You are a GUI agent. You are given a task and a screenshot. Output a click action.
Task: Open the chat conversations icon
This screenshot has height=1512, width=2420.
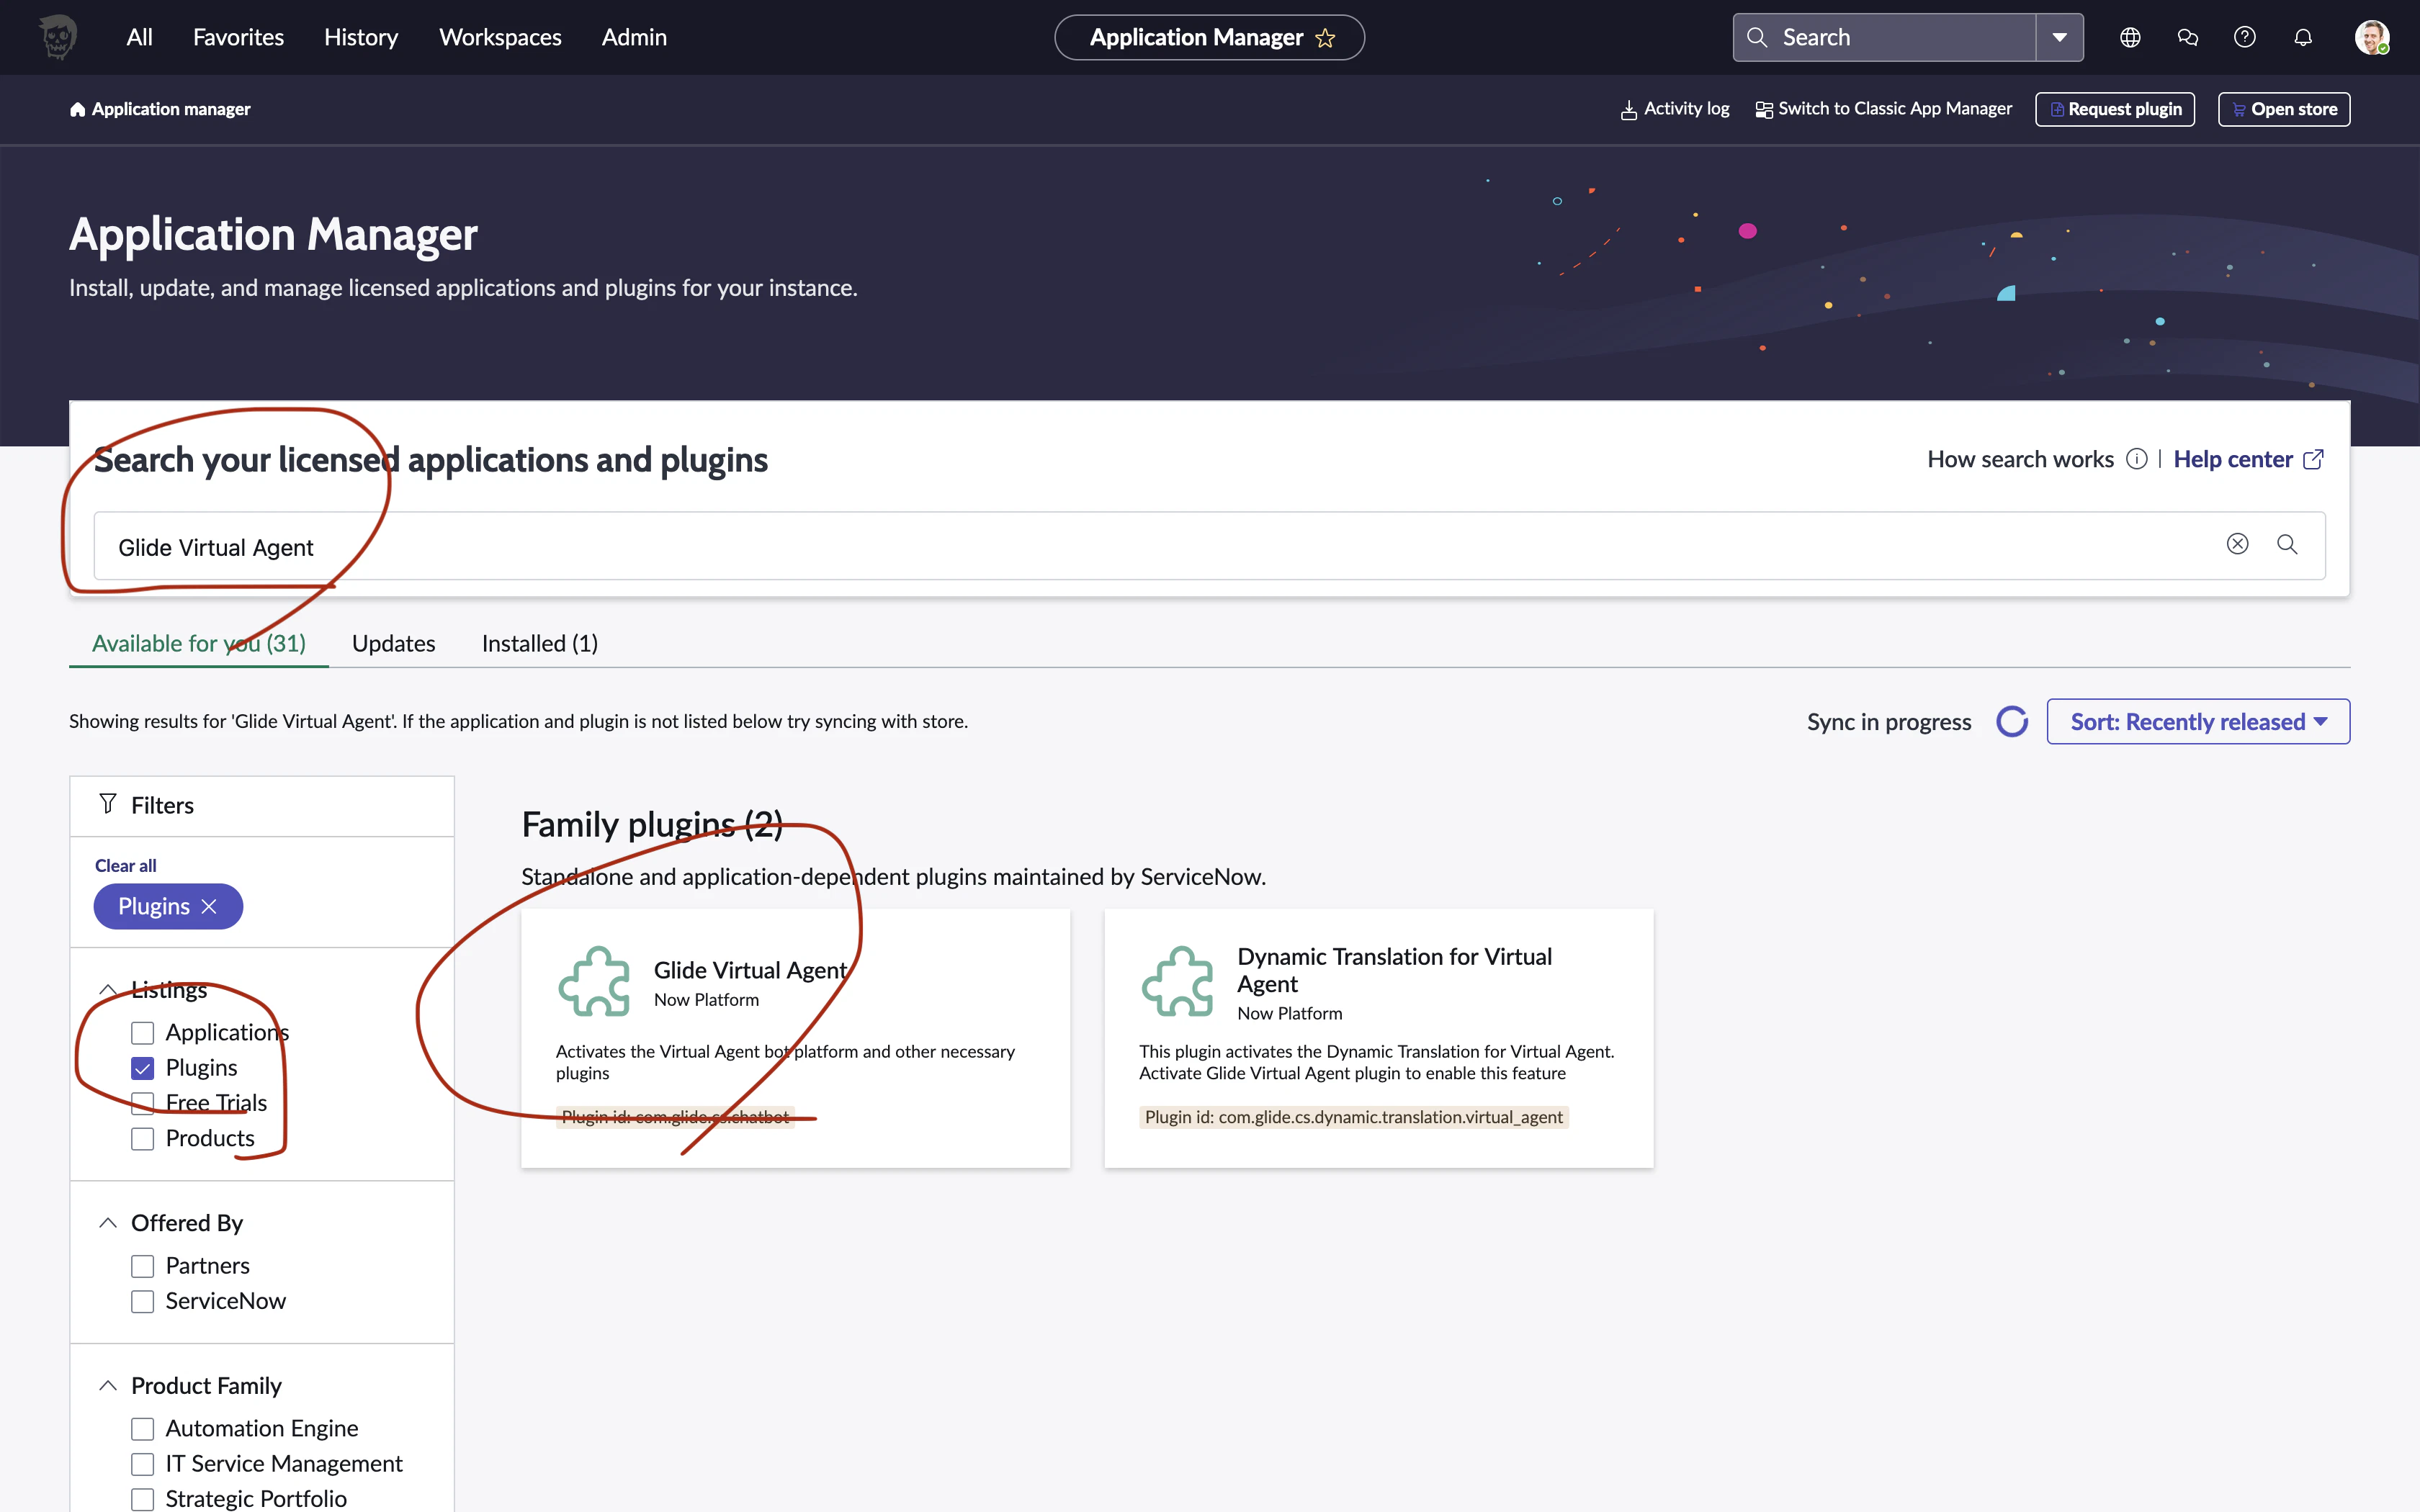click(2187, 37)
